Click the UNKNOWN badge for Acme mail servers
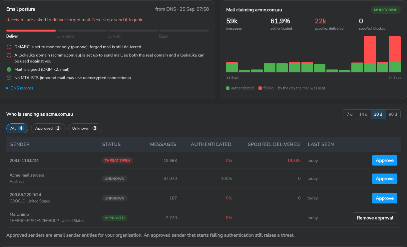The height and width of the screenshot is (247, 407). click(x=114, y=179)
